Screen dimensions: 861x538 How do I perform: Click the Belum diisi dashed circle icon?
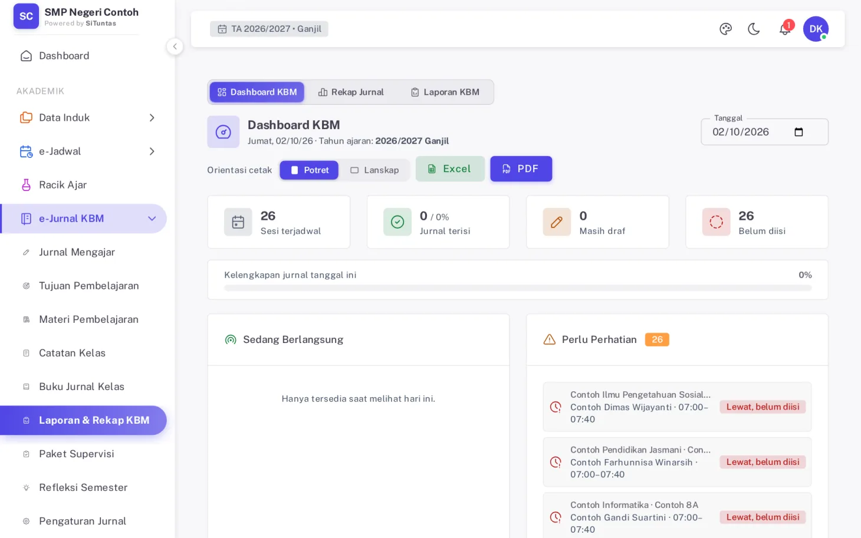[x=716, y=222]
